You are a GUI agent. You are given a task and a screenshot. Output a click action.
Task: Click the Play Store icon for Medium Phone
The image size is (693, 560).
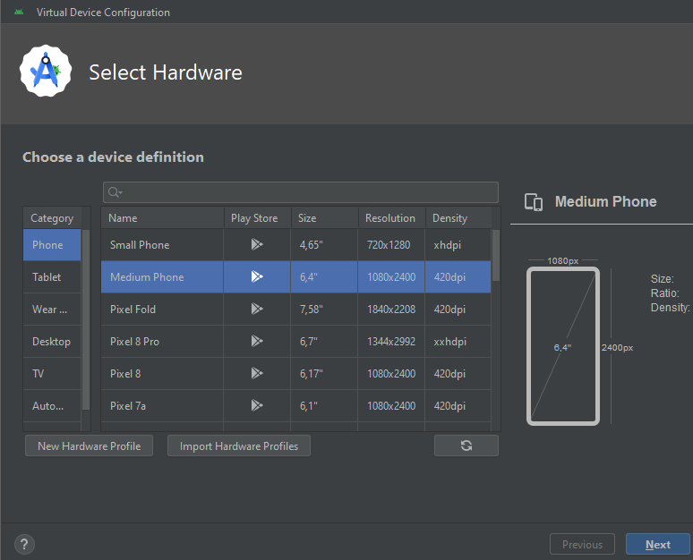257,276
